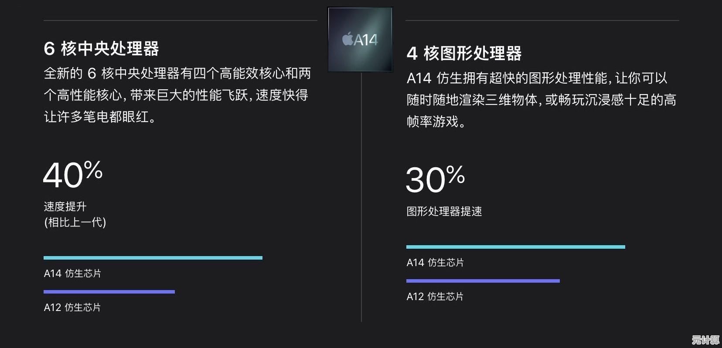
Task: Click the 元计算 watermark logo
Action: click(x=705, y=340)
